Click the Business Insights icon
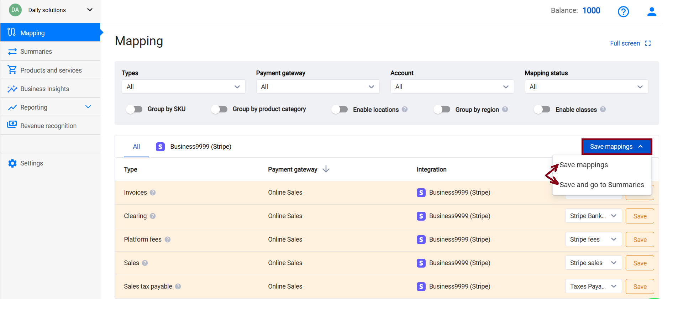 click(12, 89)
